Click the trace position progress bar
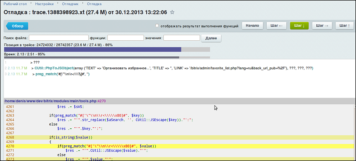 (x=107, y=49)
